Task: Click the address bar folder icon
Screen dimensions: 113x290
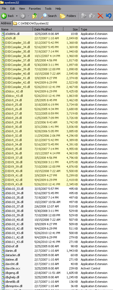Action: (x=15, y=23)
